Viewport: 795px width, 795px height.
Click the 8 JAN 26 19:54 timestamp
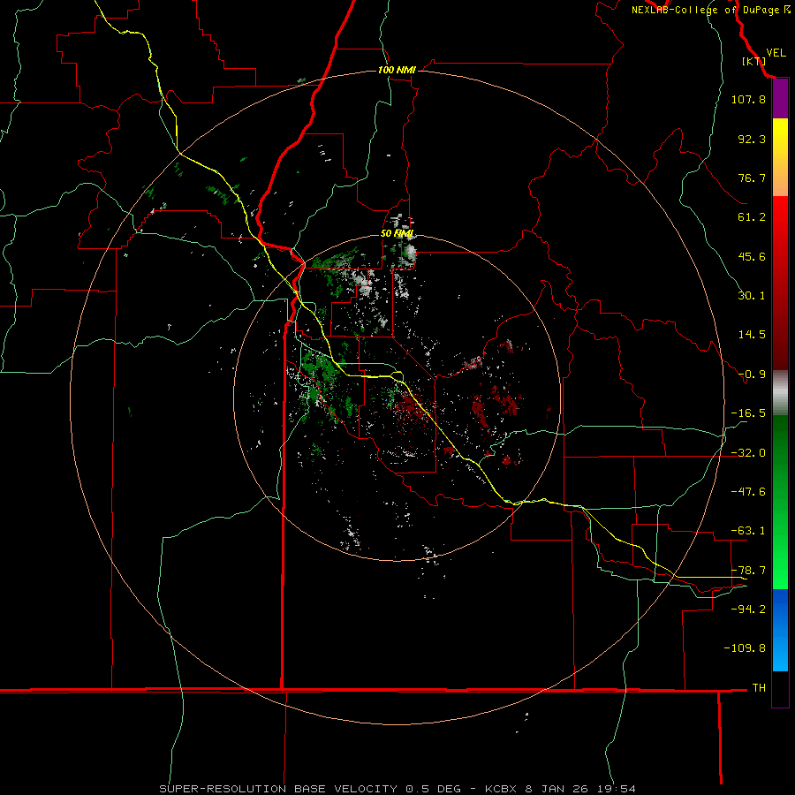coord(582,789)
